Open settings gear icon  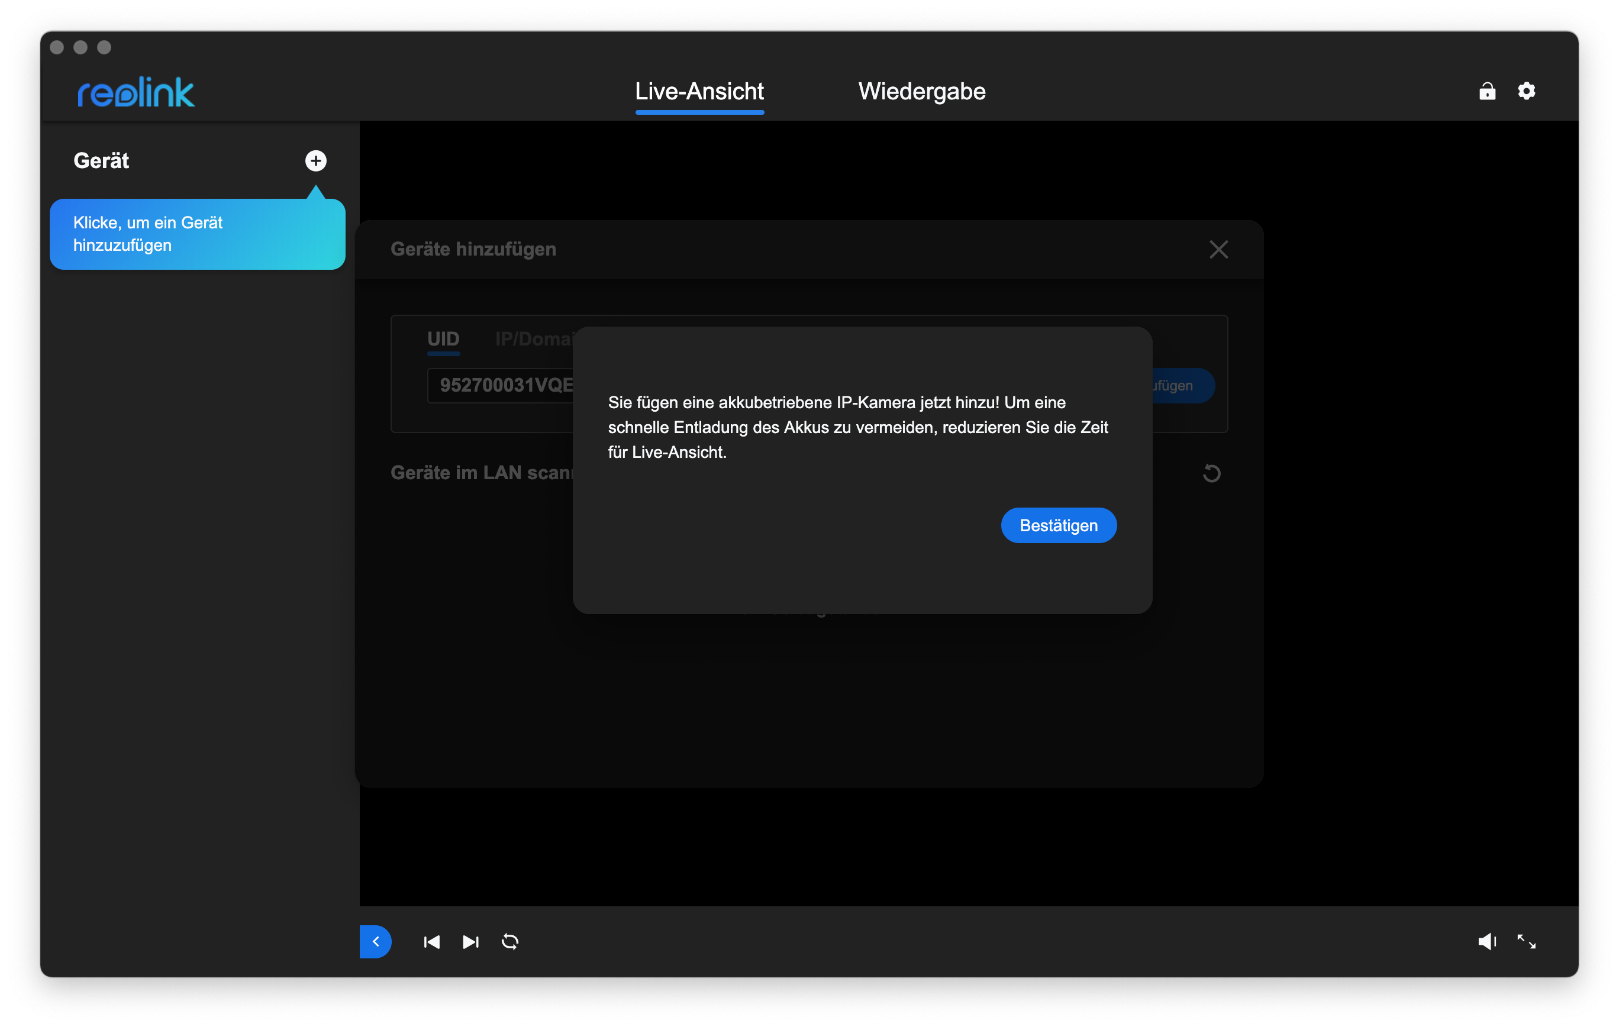coord(1526,91)
